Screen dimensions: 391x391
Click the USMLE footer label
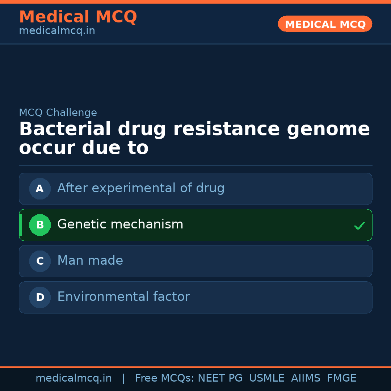pos(266,378)
